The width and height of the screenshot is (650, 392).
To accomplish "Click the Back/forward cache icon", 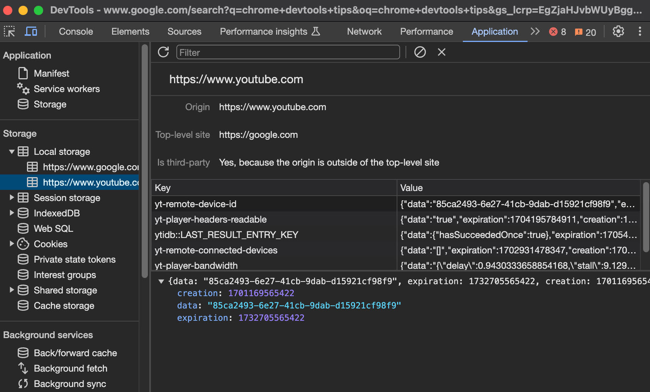I will pos(23,353).
